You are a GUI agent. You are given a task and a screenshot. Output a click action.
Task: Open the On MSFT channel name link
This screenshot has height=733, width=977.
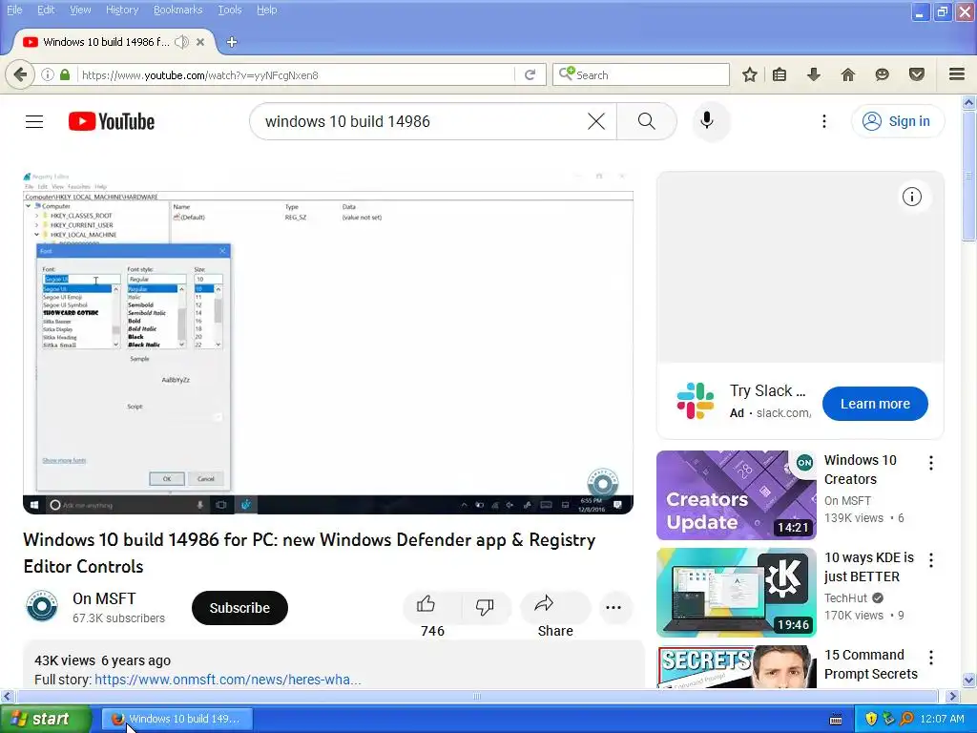click(x=104, y=598)
